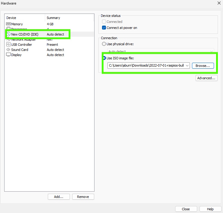This screenshot has height=213, width=223.
Task: Expand the physical drive Auto detect dropdown
Action: tap(212, 51)
